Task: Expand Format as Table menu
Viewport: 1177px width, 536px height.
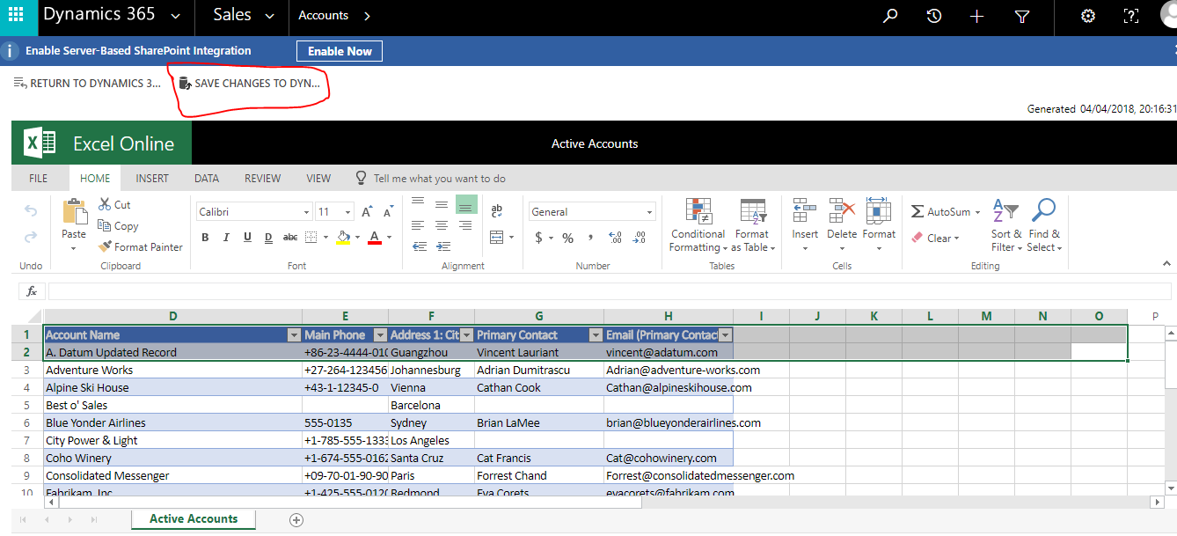Action: tap(753, 225)
